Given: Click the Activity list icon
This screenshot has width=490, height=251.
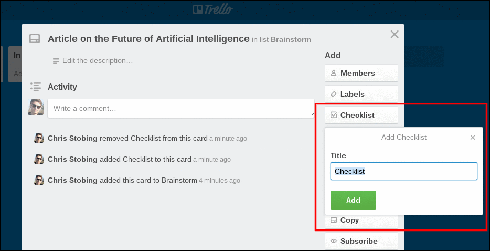Looking at the screenshot, I should click(36, 87).
